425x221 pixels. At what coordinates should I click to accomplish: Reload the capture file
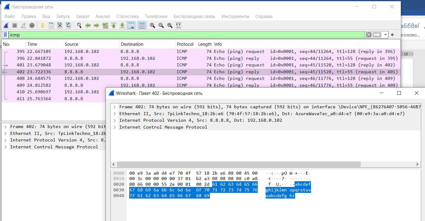[68, 25]
